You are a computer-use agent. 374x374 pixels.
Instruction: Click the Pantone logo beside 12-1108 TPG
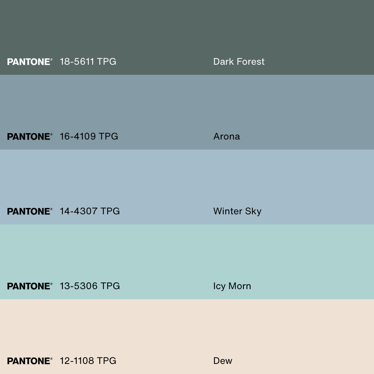(30, 361)
